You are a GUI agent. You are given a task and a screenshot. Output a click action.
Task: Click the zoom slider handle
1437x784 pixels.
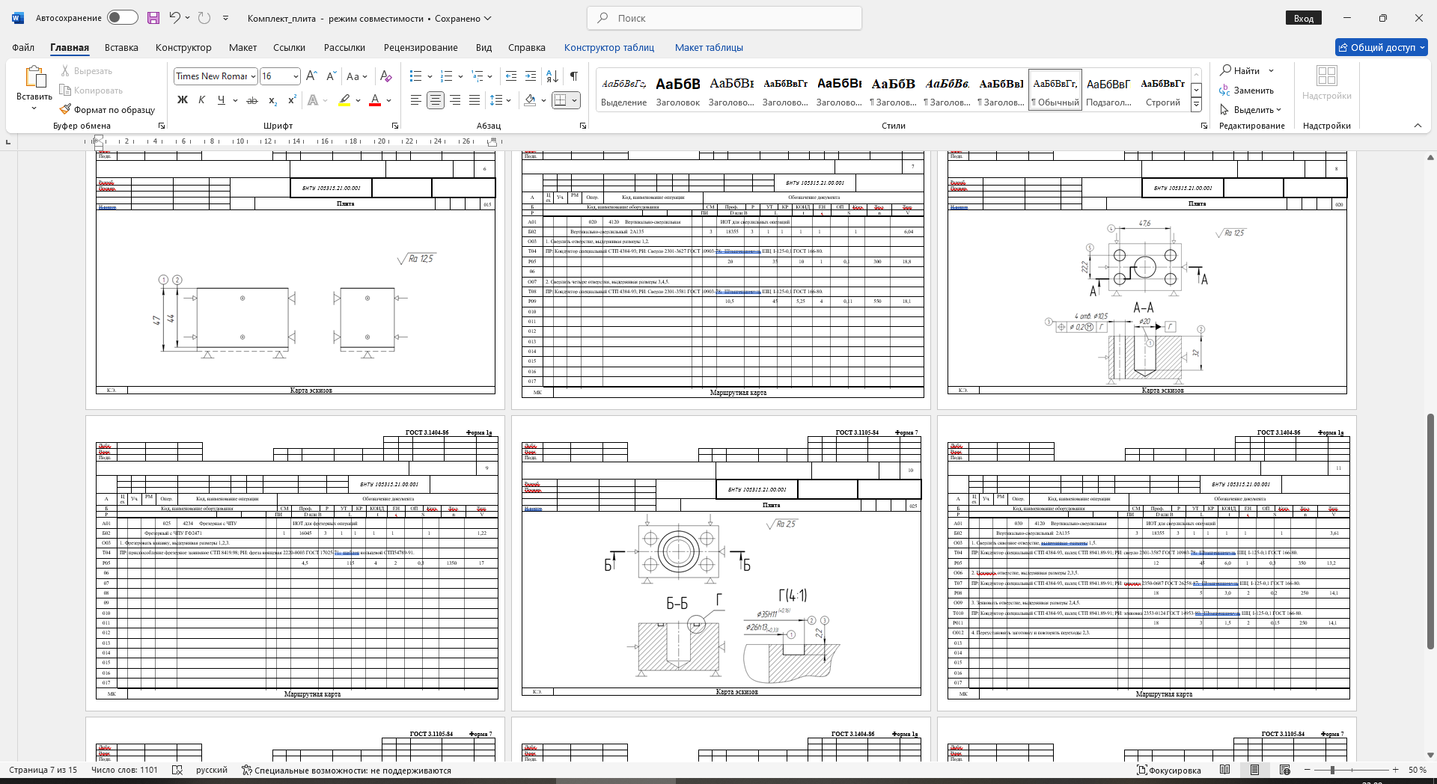click(1332, 770)
